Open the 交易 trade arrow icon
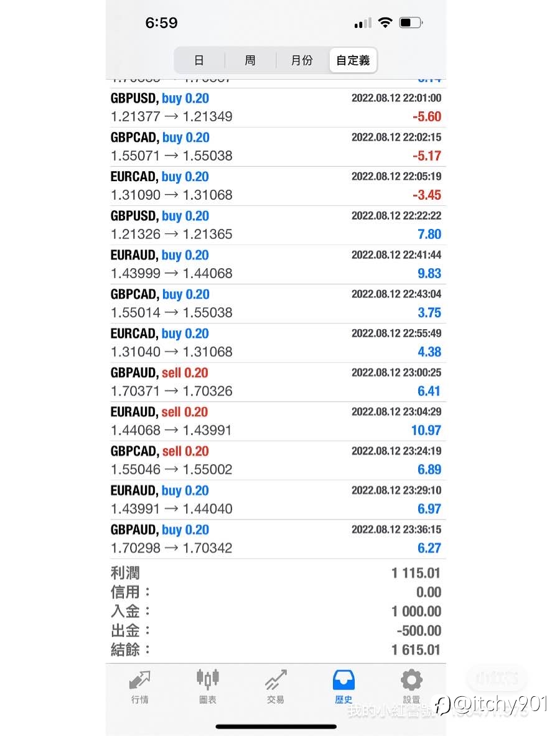 (276, 679)
